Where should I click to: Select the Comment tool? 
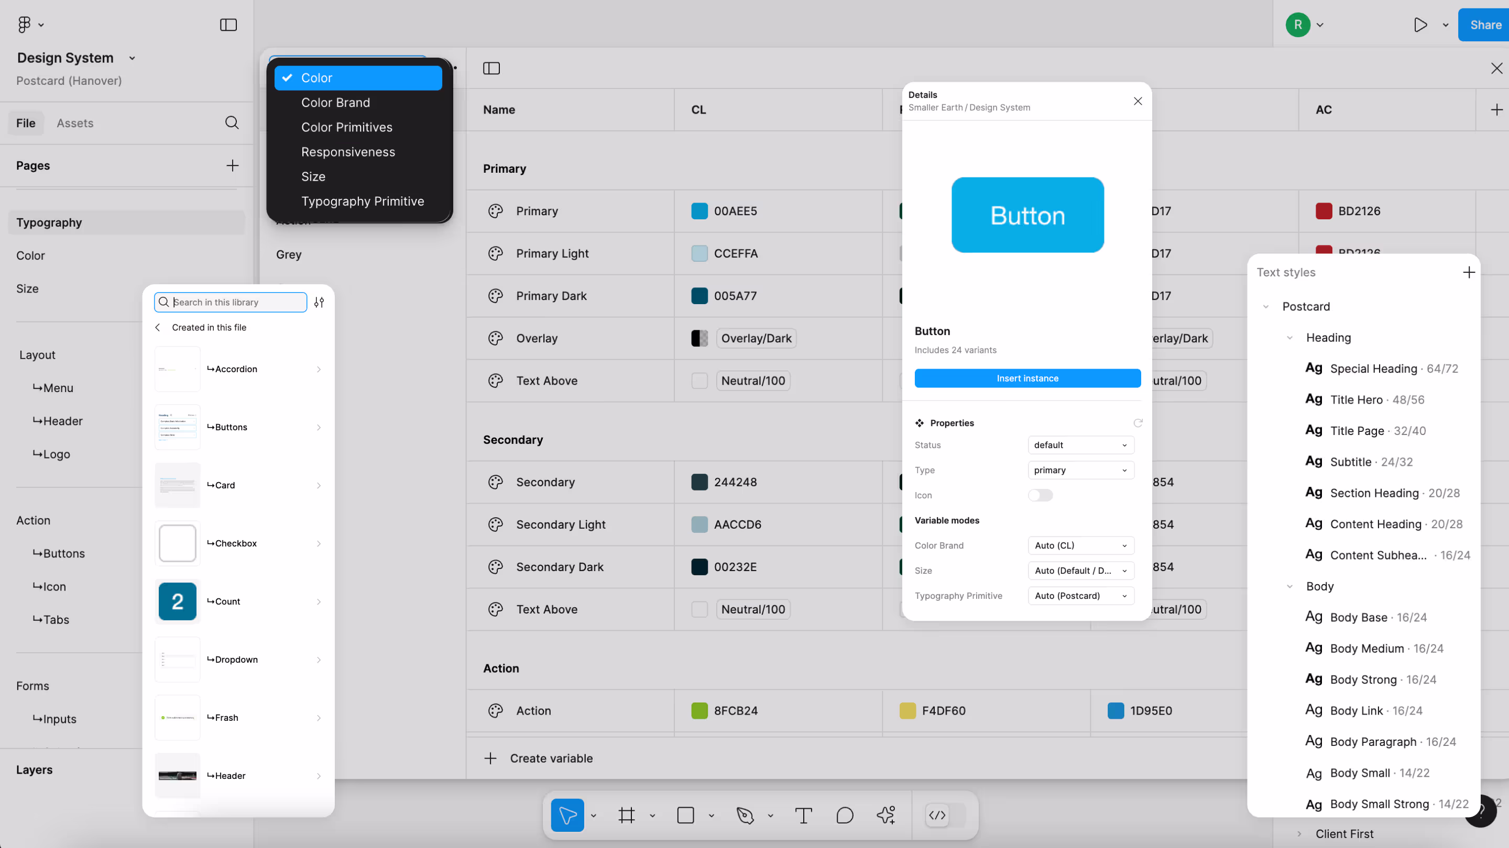pos(845,815)
